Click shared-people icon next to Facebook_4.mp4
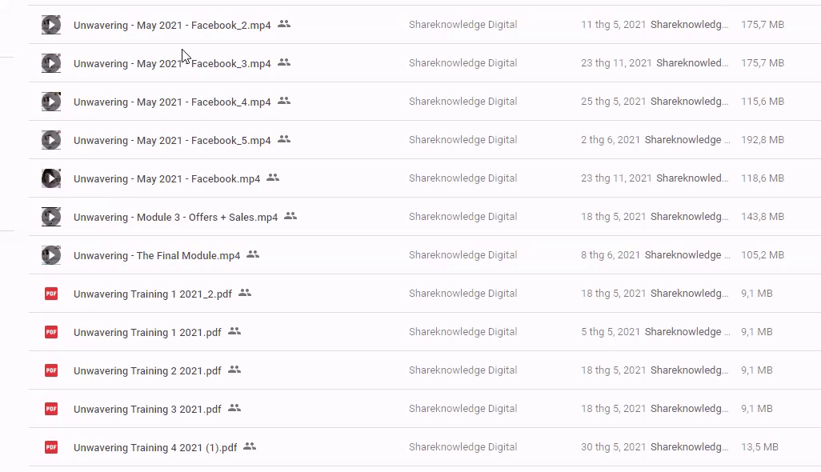Image resolution: width=821 pixels, height=472 pixels. (284, 101)
